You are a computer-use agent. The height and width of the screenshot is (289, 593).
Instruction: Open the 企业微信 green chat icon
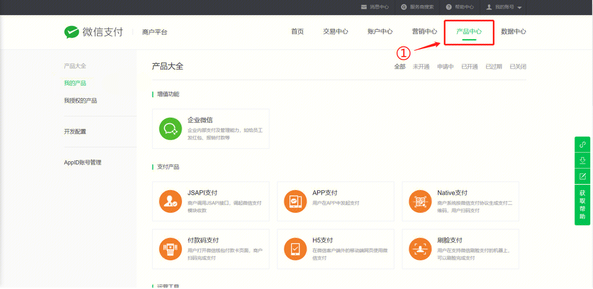tap(170, 129)
